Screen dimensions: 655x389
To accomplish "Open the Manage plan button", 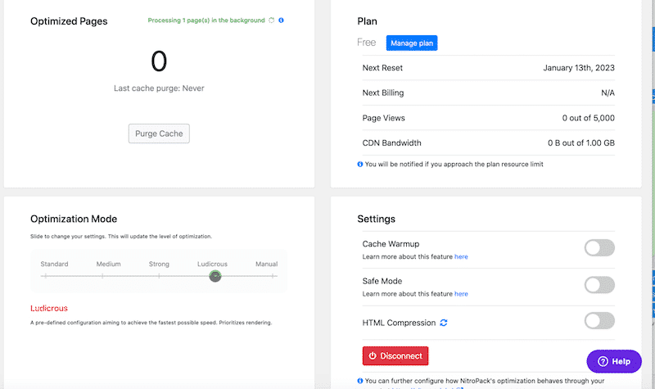I will click(412, 43).
